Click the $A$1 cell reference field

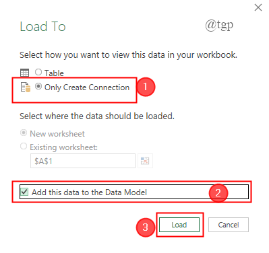[83, 161]
